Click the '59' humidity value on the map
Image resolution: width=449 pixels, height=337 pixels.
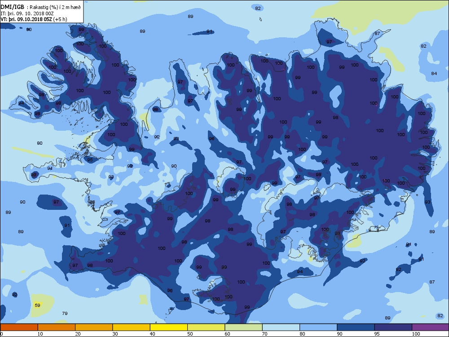(x=38, y=305)
